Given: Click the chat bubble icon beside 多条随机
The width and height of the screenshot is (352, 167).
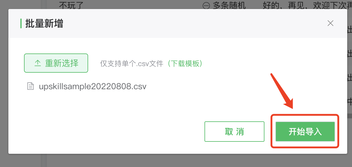Looking at the screenshot, I should pos(206,5).
